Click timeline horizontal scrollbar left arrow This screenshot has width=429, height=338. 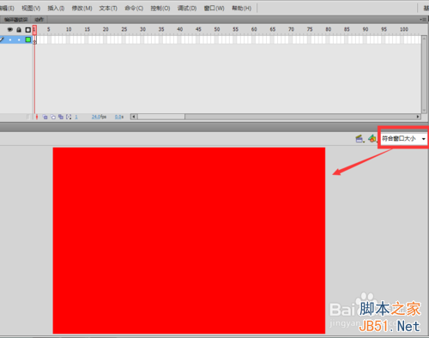[134, 117]
